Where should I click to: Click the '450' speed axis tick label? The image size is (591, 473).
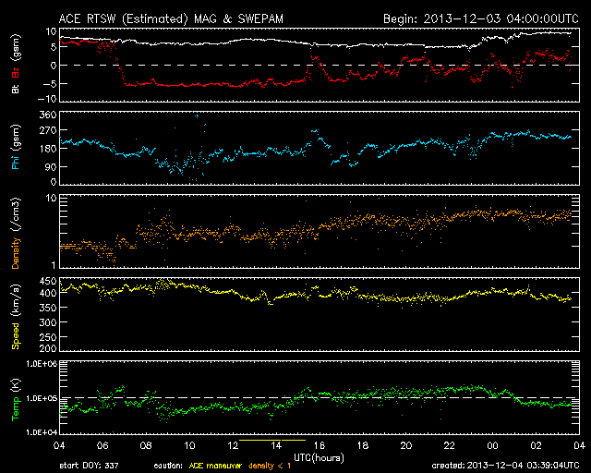[x=48, y=281]
